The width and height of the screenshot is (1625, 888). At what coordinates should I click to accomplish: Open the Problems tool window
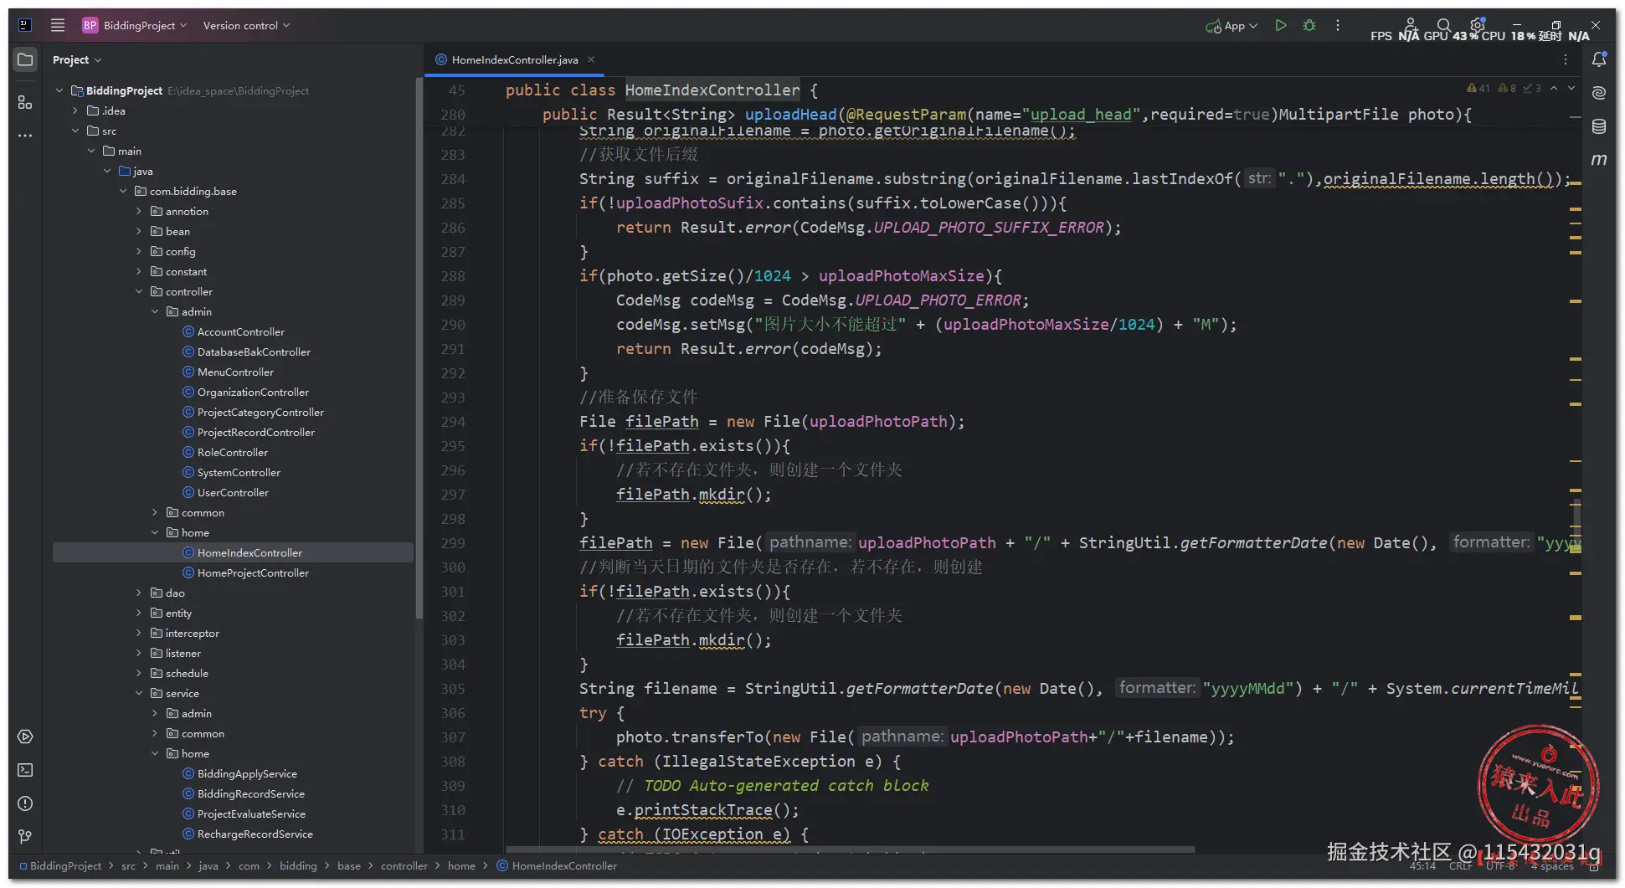pyautogui.click(x=25, y=803)
